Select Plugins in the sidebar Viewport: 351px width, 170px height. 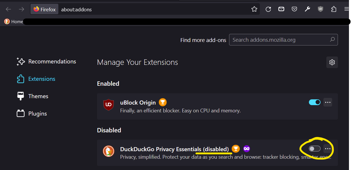37,113
